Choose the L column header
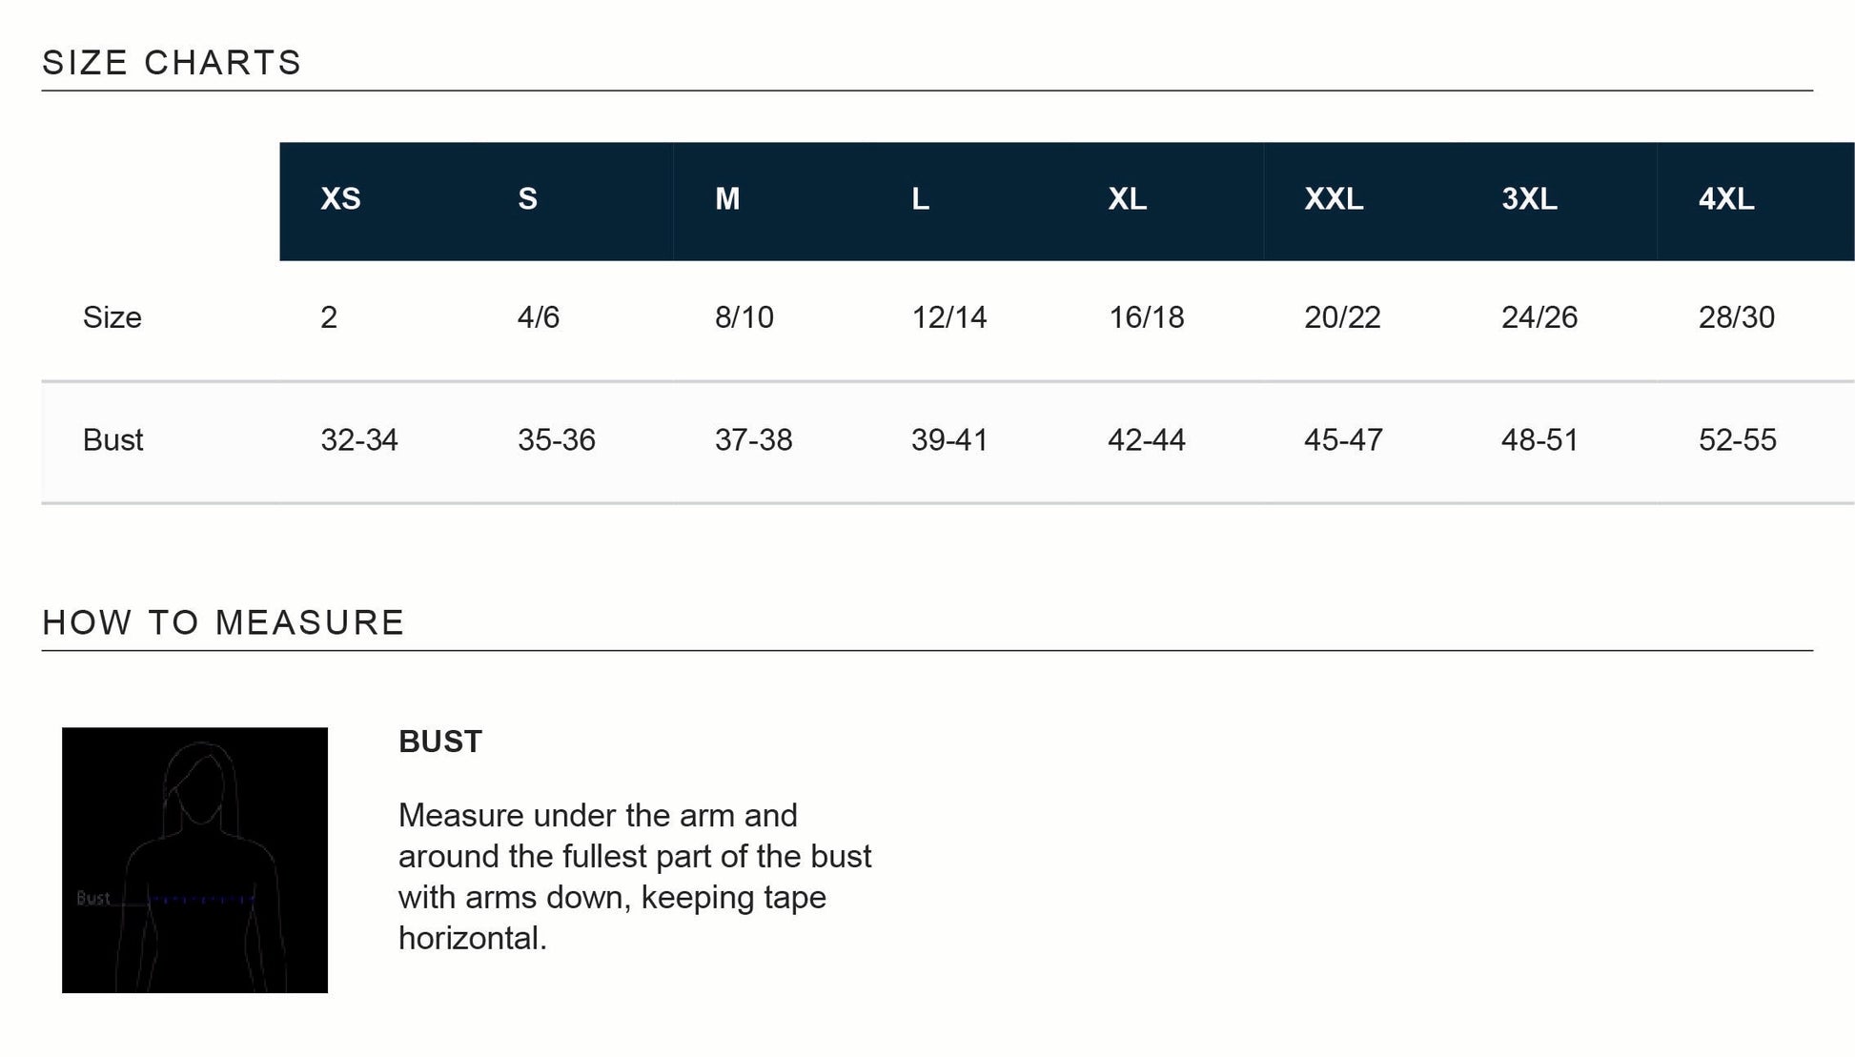1855x1057 pixels. point(920,199)
